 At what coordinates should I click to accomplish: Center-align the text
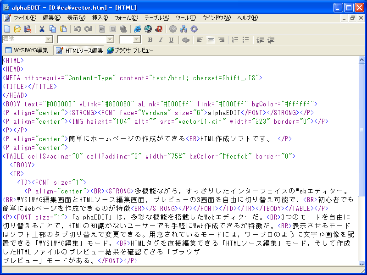coord(211,40)
